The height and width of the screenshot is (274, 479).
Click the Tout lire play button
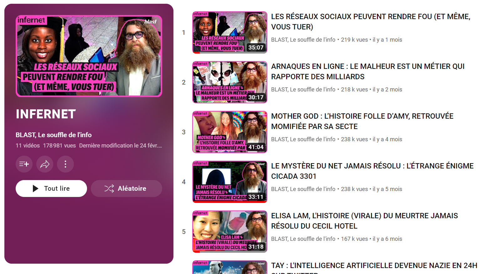tap(51, 189)
